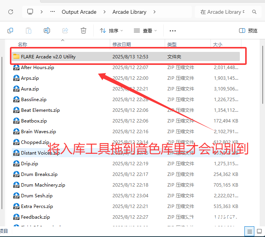Screen dimensions: 265x237
Task: Select Drum Machinery.zip file name
Action: pyautogui.click(x=43, y=185)
